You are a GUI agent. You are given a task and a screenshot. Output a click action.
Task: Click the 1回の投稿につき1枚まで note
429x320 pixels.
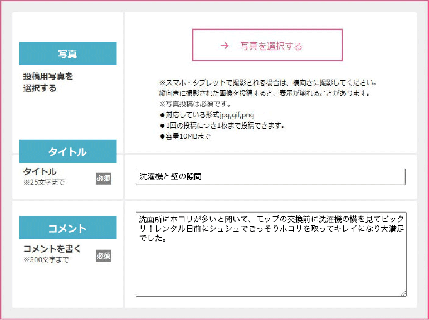coord(222,125)
